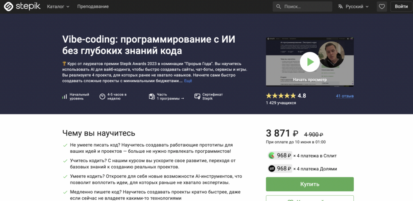Click the five-star rating stars
This screenshot has width=413, height=201.
[281, 96]
